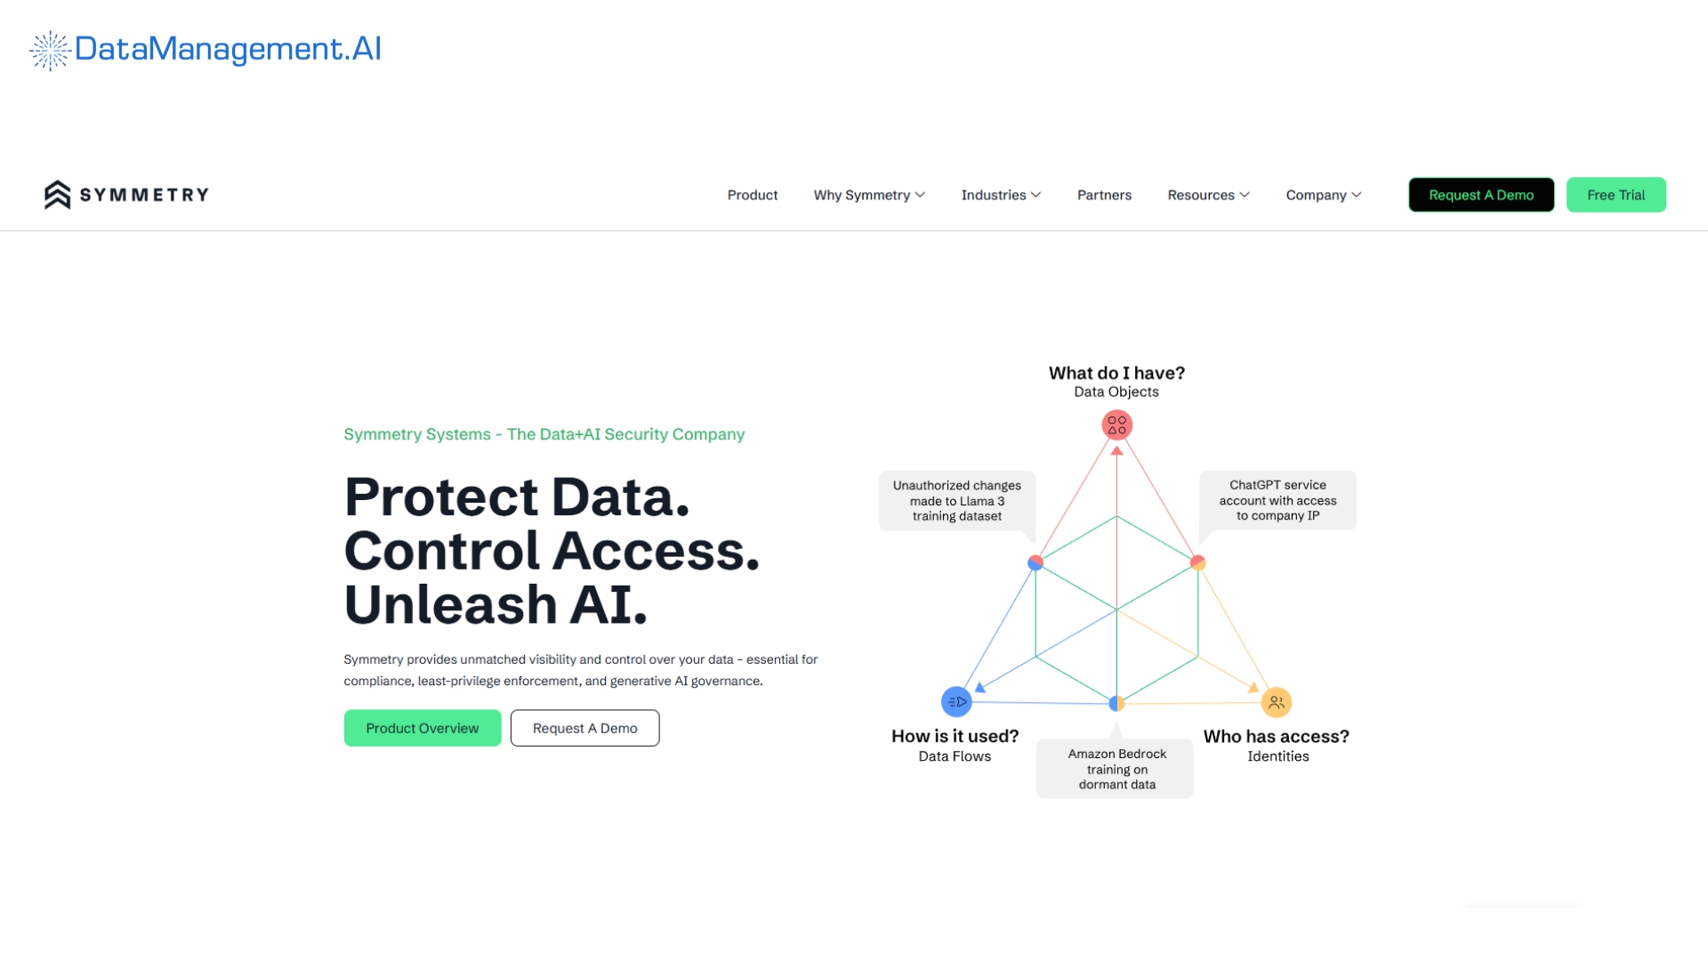Click the Amazon Bedrock training callout
1708x961 pixels.
pyautogui.click(x=1115, y=768)
